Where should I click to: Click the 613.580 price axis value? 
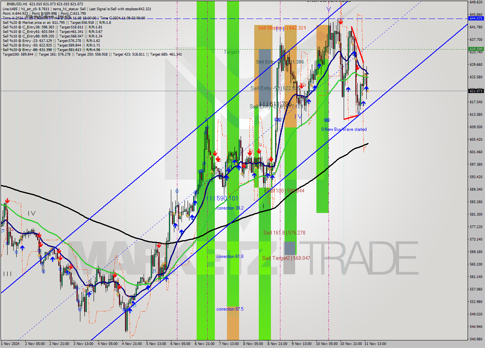coord(476,115)
